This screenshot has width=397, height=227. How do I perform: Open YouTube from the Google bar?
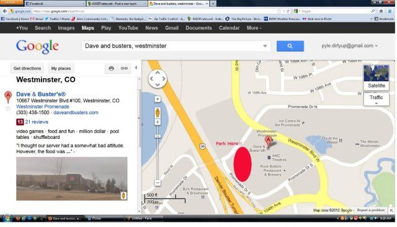[x=128, y=28]
